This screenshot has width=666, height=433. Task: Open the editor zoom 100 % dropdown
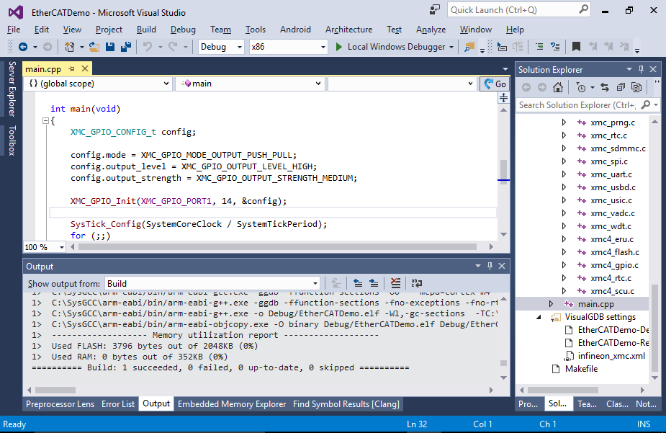pyautogui.click(x=44, y=247)
